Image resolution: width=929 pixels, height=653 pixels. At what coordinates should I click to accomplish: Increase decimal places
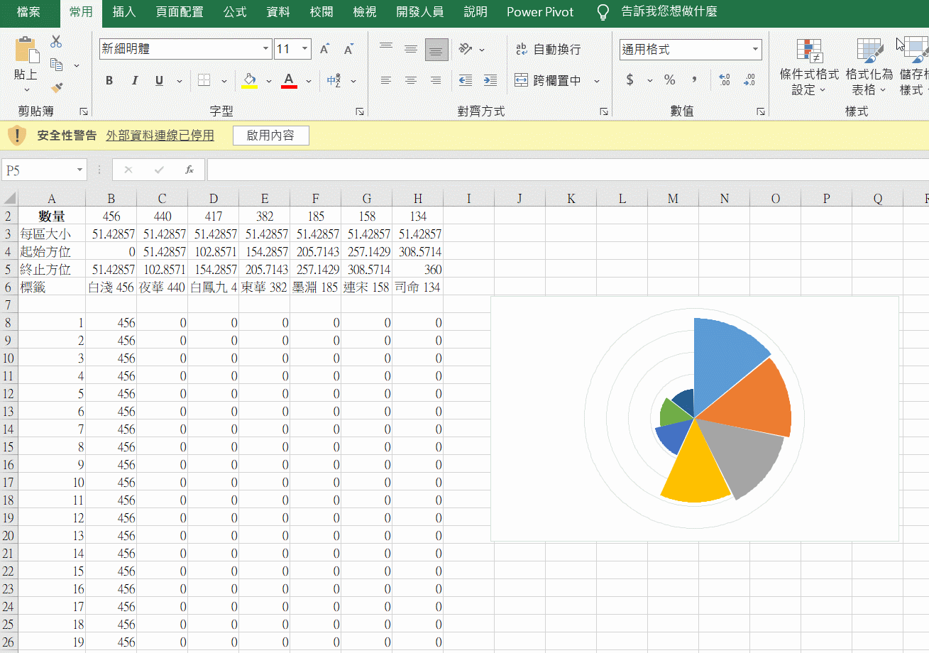[725, 80]
